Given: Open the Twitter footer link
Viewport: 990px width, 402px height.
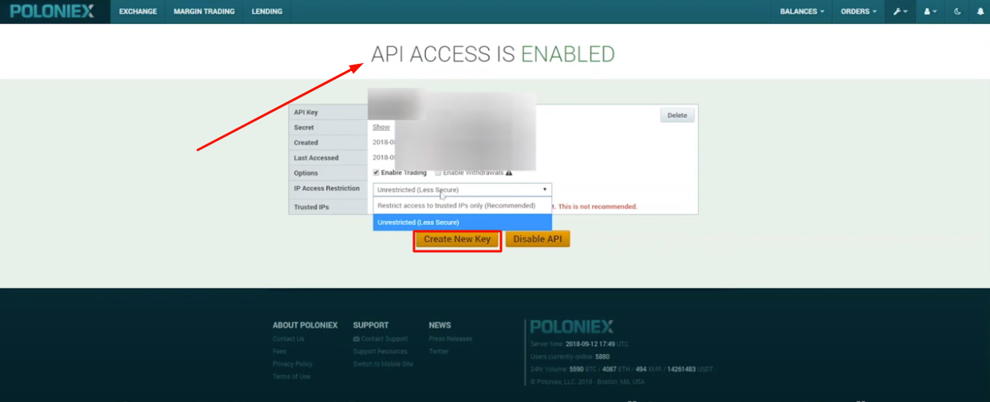Looking at the screenshot, I should click(x=439, y=352).
